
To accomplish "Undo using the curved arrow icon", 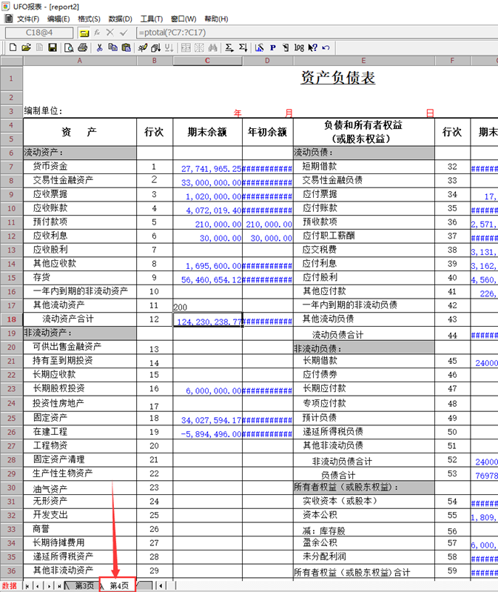I will [326, 47].
